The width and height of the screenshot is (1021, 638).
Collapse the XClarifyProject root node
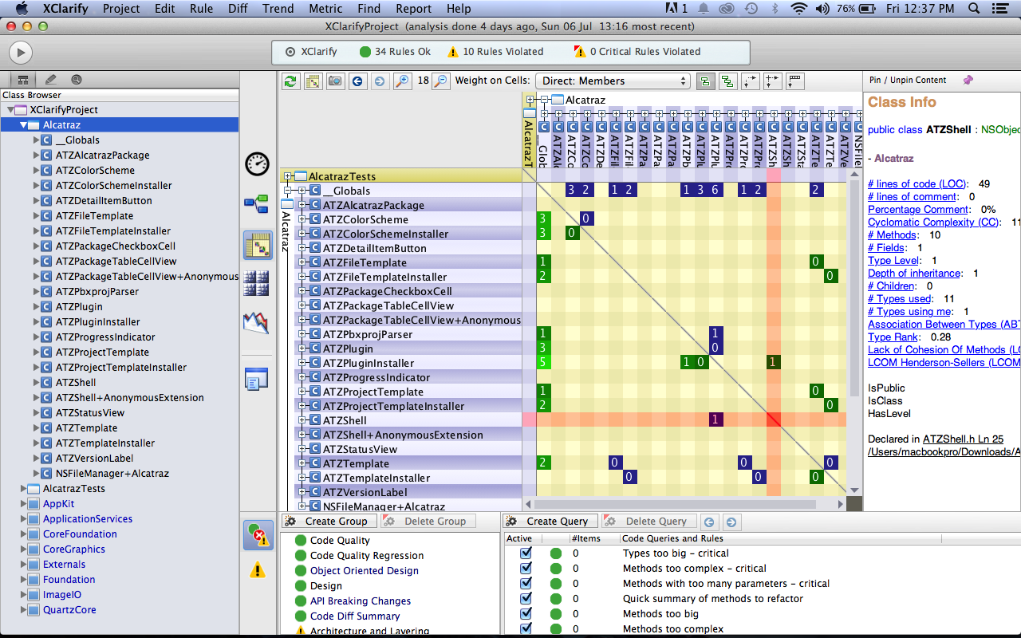click(x=10, y=110)
